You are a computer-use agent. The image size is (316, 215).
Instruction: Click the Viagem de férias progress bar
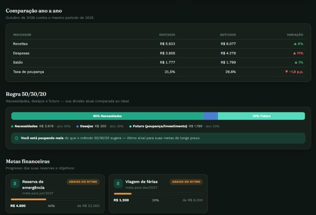158,194
